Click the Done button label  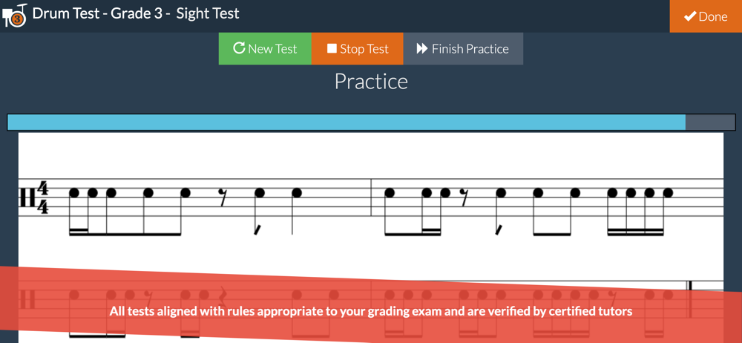[x=712, y=16]
